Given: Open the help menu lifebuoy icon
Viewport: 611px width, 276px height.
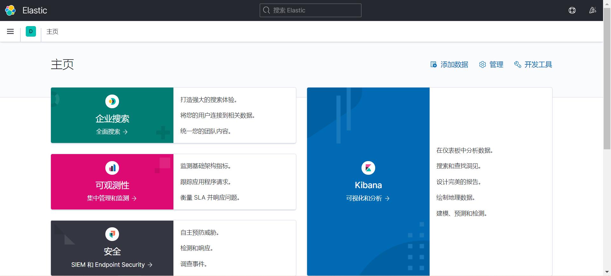Looking at the screenshot, I should coord(572,11).
